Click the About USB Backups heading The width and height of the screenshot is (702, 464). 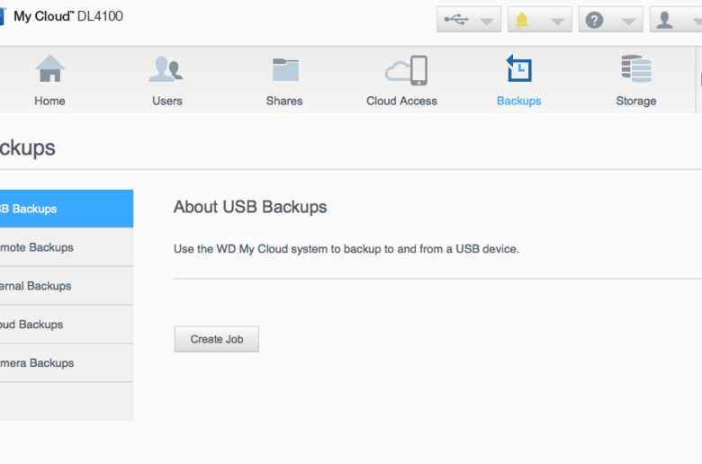coord(250,207)
